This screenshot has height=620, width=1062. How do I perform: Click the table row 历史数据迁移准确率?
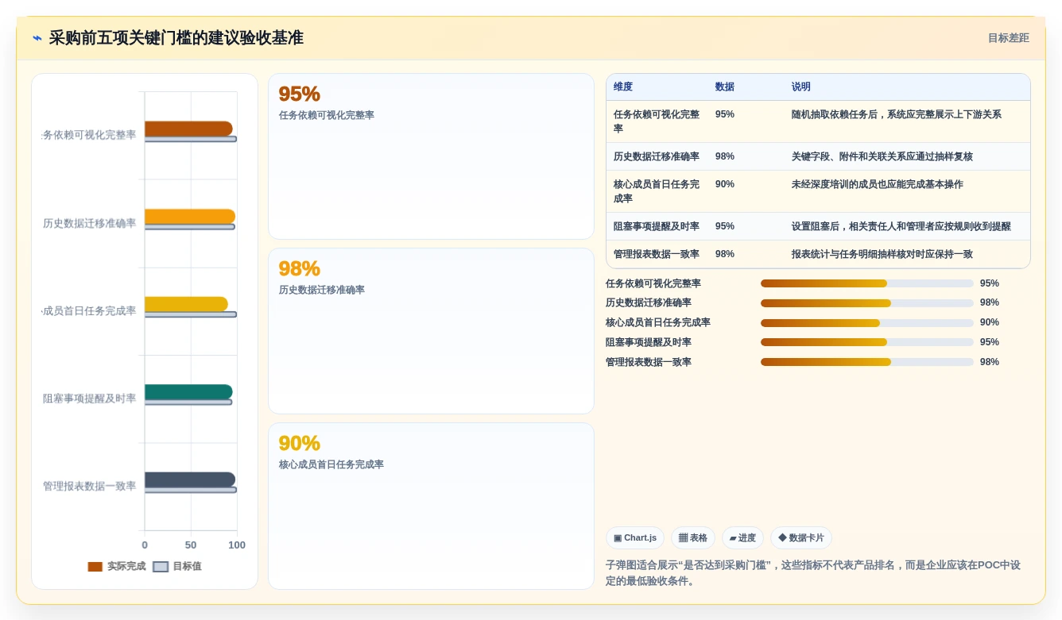[x=818, y=156]
